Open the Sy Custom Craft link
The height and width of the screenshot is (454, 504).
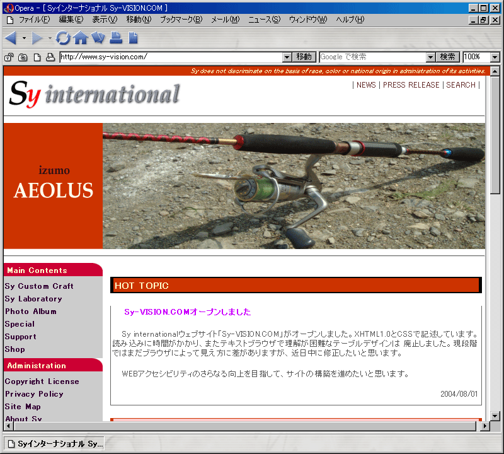click(x=39, y=286)
